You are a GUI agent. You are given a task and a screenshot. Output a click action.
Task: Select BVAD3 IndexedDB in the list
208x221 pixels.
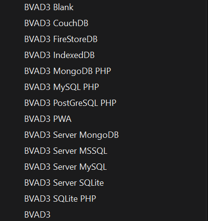point(59,55)
